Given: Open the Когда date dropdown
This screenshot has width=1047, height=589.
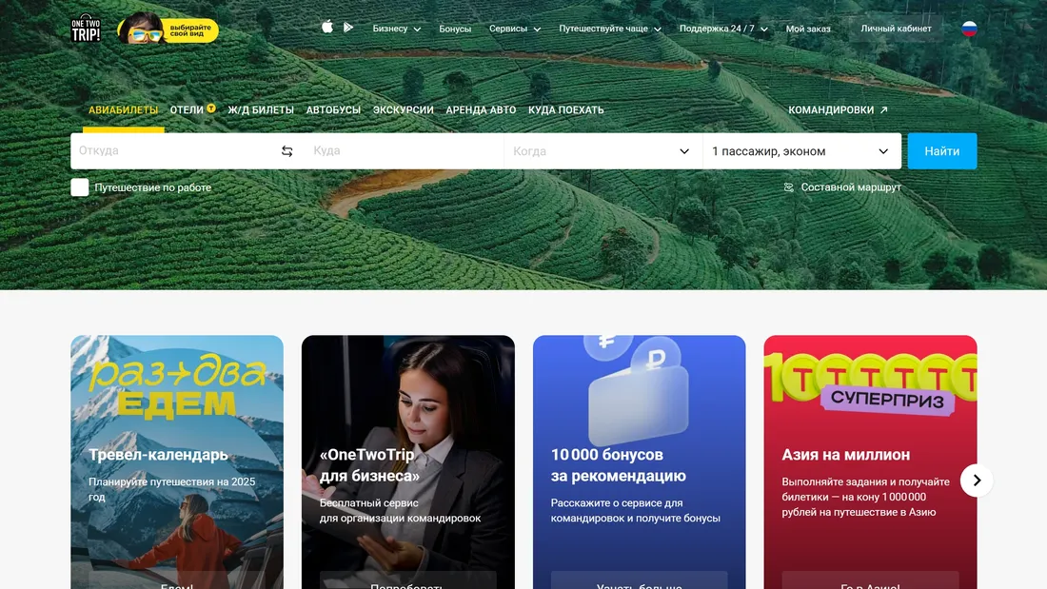Looking at the screenshot, I should (603, 151).
